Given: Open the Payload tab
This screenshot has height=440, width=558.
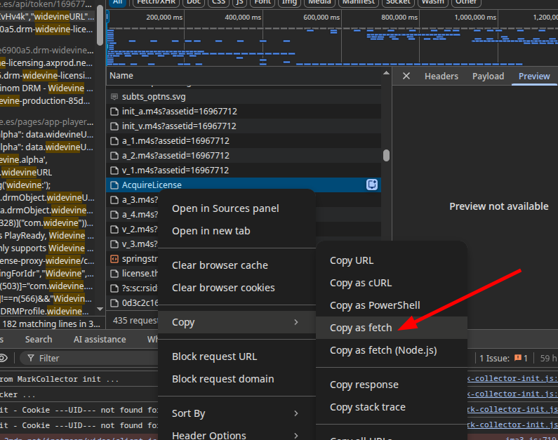Looking at the screenshot, I should point(488,76).
